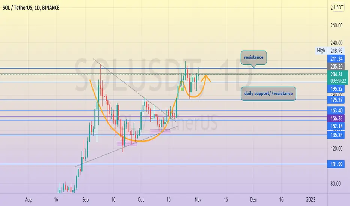Click the 'High' tag on price axis

321,51
